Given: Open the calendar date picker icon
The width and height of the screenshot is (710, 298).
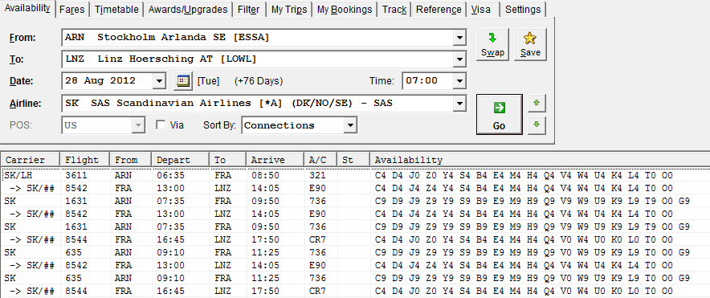Looking at the screenshot, I should (x=182, y=81).
